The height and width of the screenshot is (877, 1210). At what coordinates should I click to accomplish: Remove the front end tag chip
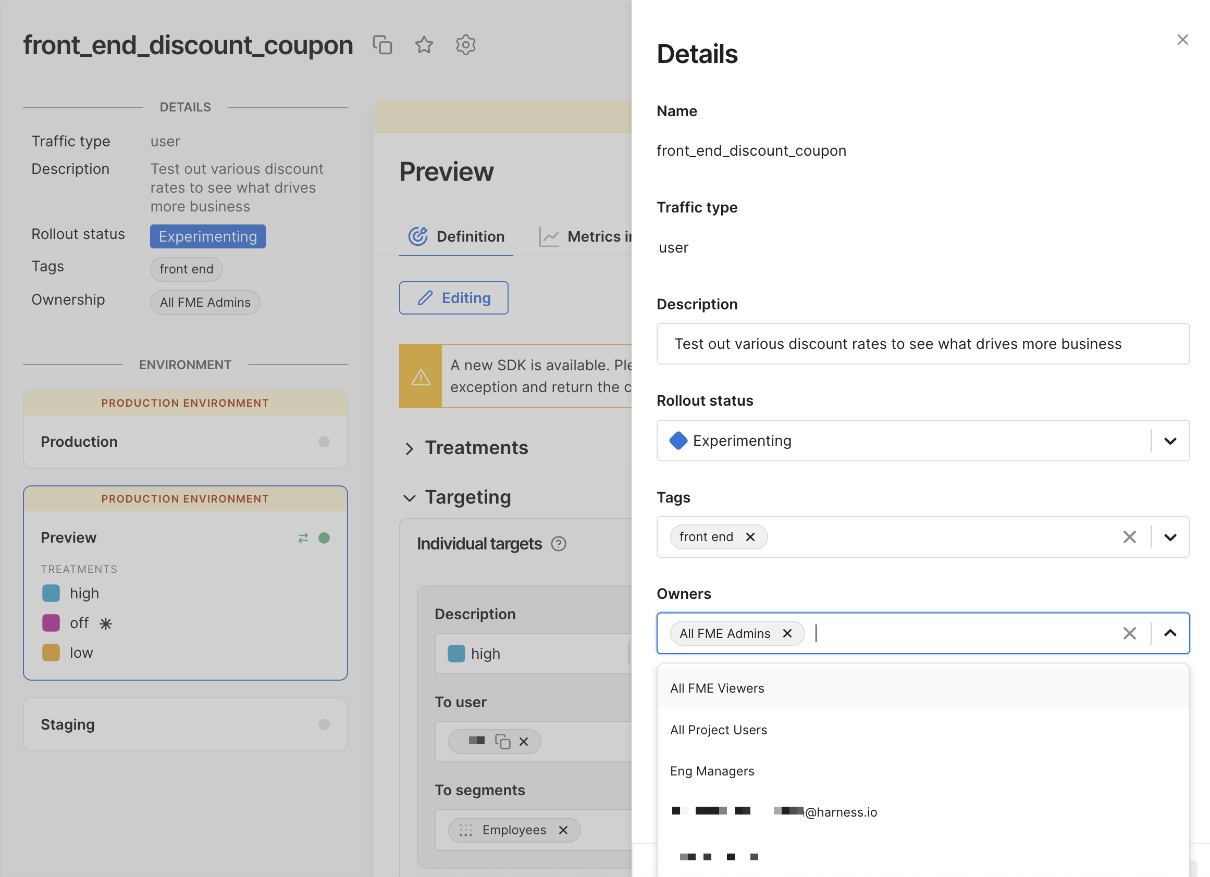tap(750, 537)
